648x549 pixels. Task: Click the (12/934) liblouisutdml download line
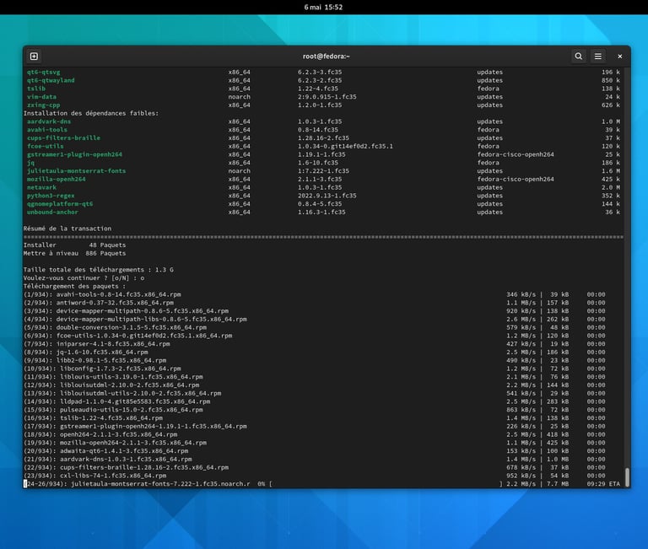point(314,385)
